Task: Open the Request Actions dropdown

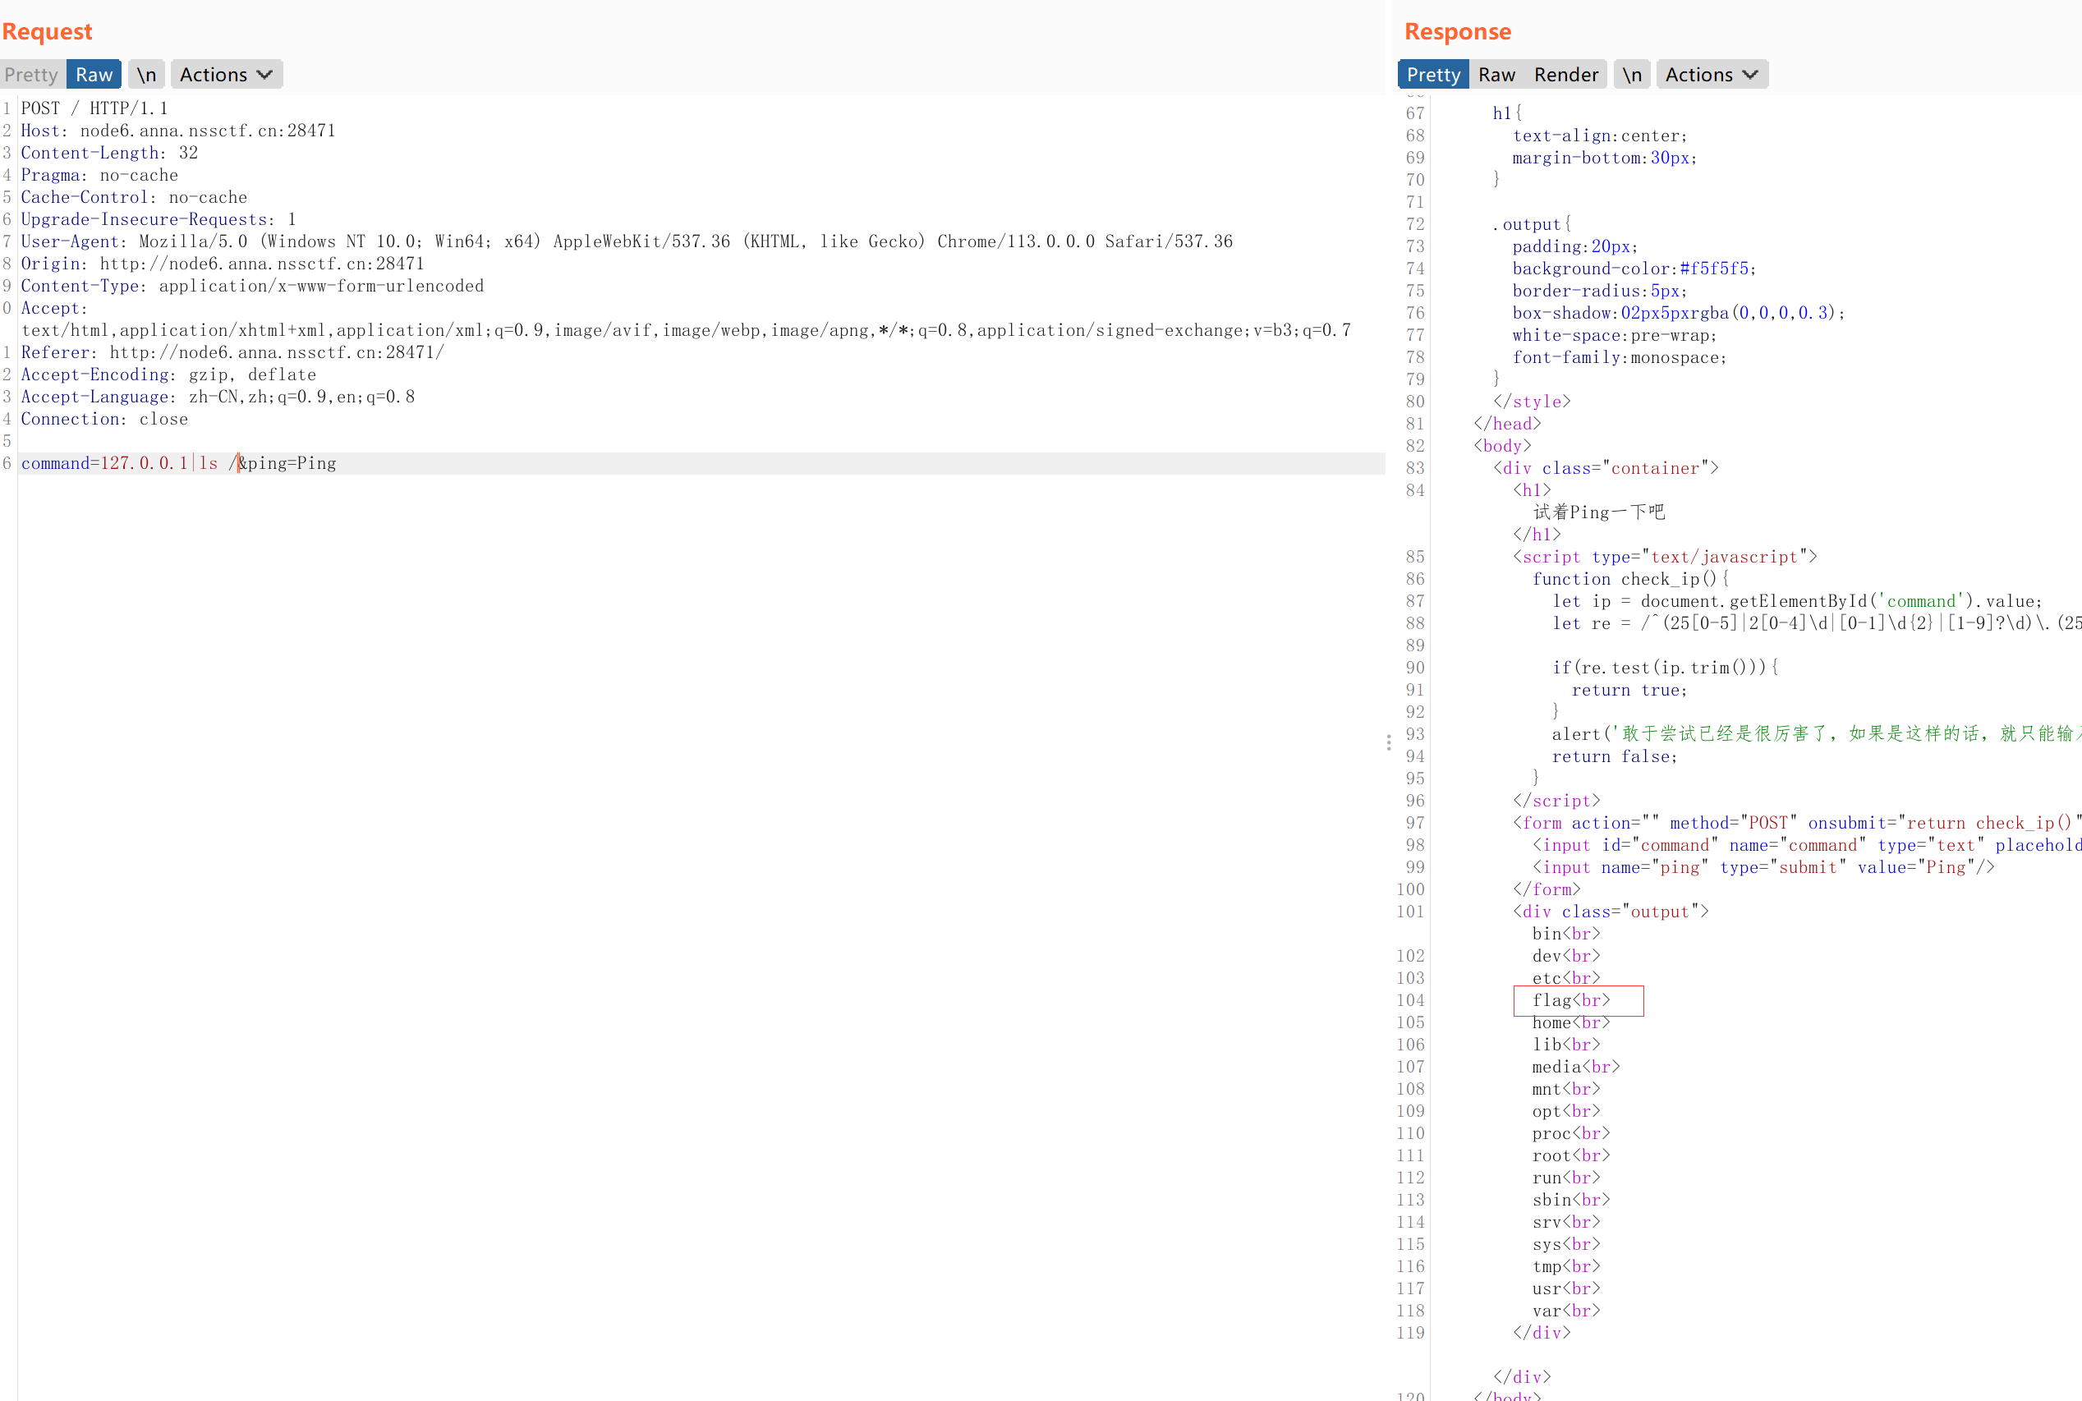Action: pyautogui.click(x=226, y=75)
